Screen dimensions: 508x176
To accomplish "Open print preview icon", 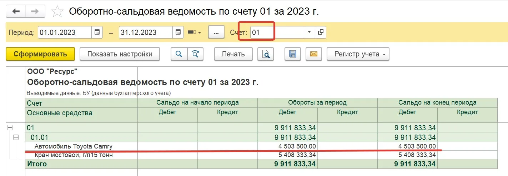I will (266, 54).
